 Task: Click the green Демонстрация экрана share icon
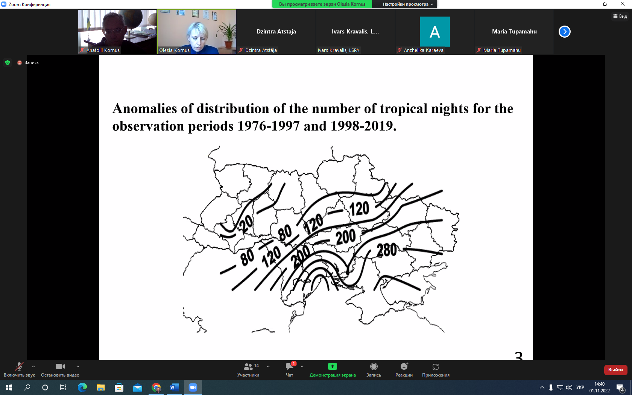(333, 366)
